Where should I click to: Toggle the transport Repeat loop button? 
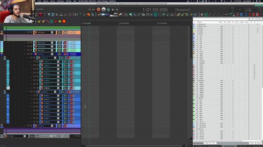[108, 10]
